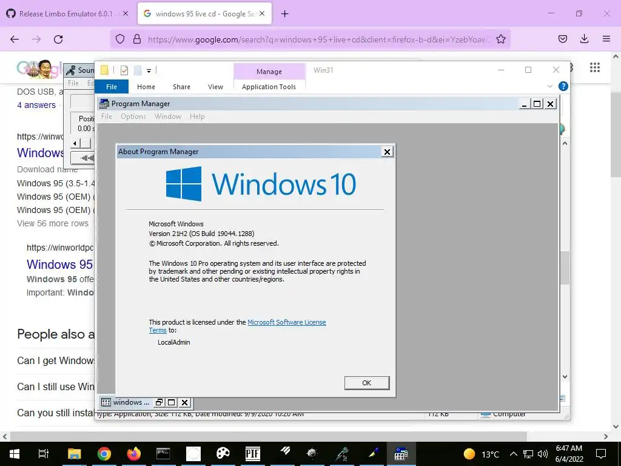Open Explorer Help question mark icon
The height and width of the screenshot is (466, 621).
[x=563, y=86]
